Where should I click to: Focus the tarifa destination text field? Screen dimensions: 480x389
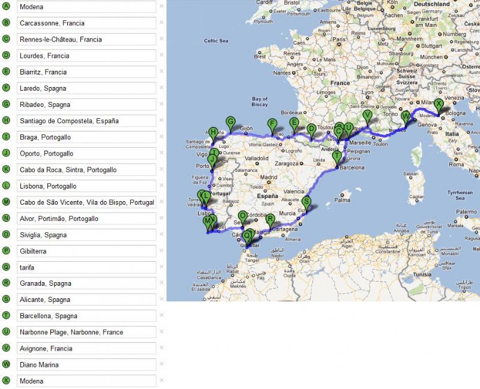pyautogui.click(x=86, y=267)
